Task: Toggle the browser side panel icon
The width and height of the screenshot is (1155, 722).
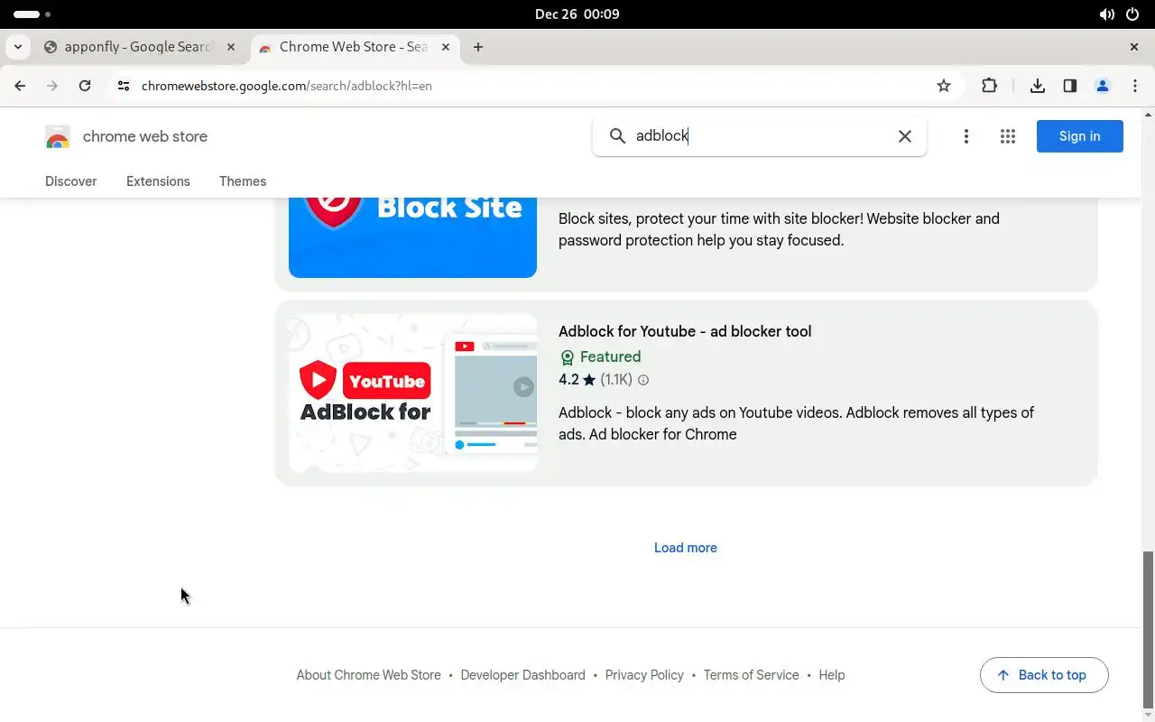Action: point(1070,86)
